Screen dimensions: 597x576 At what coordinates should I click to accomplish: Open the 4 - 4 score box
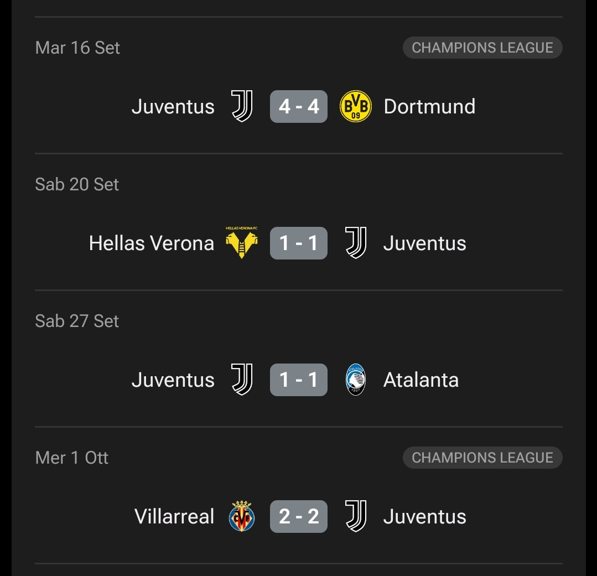[299, 106]
